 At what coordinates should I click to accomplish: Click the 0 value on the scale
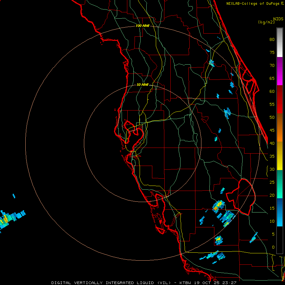tap(273, 247)
